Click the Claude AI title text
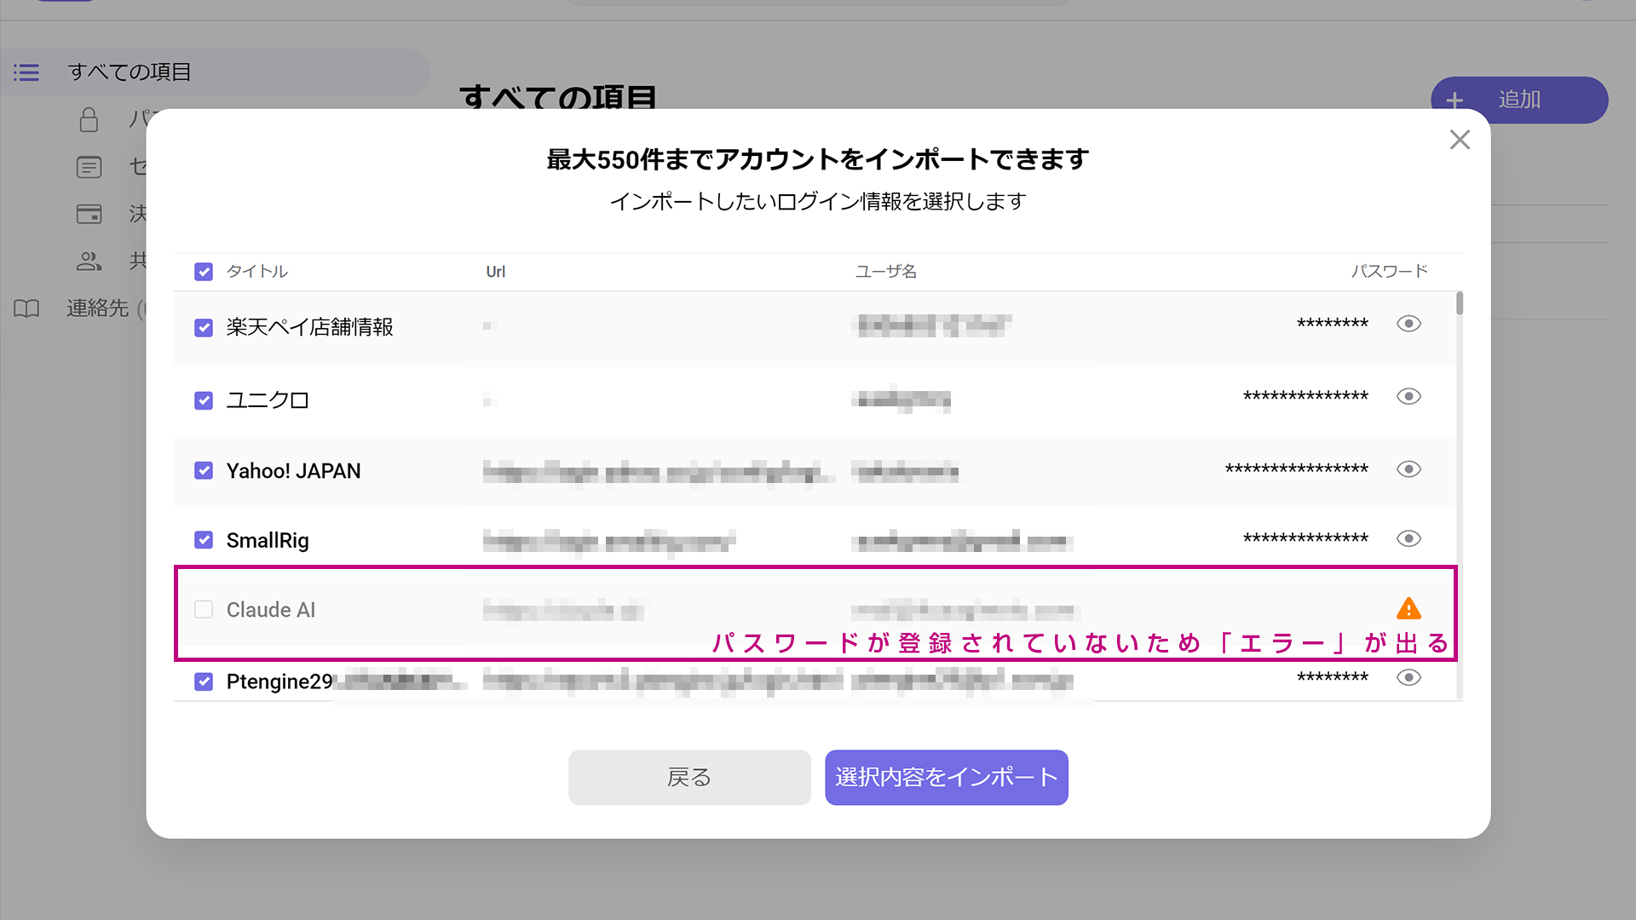 (271, 610)
